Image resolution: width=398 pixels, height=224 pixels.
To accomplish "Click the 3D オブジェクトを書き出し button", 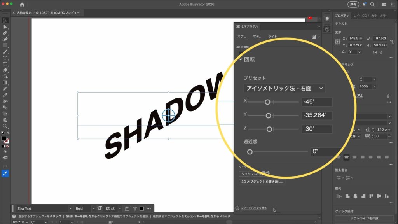I will coord(262,182).
